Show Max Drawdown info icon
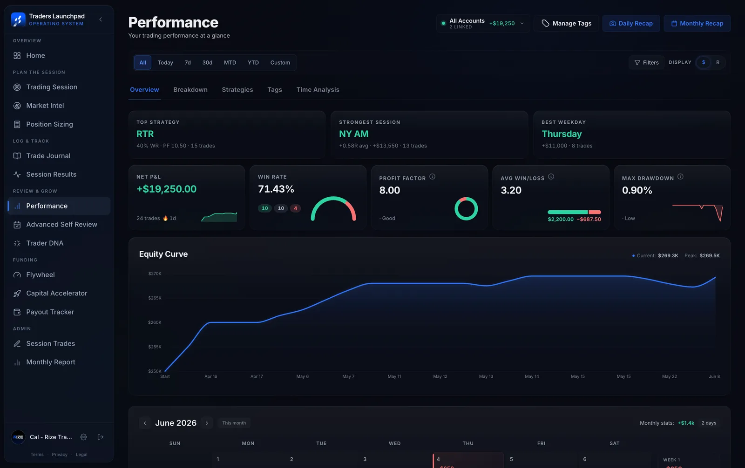The width and height of the screenshot is (745, 468). 680,177
